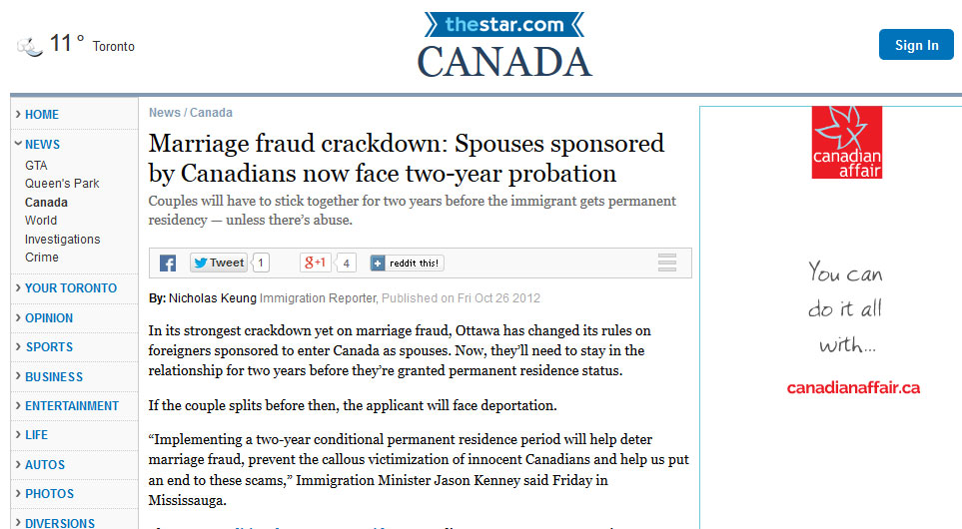This screenshot has height=529, width=962.
Task: Click the Tweet button
Action: coord(219,263)
